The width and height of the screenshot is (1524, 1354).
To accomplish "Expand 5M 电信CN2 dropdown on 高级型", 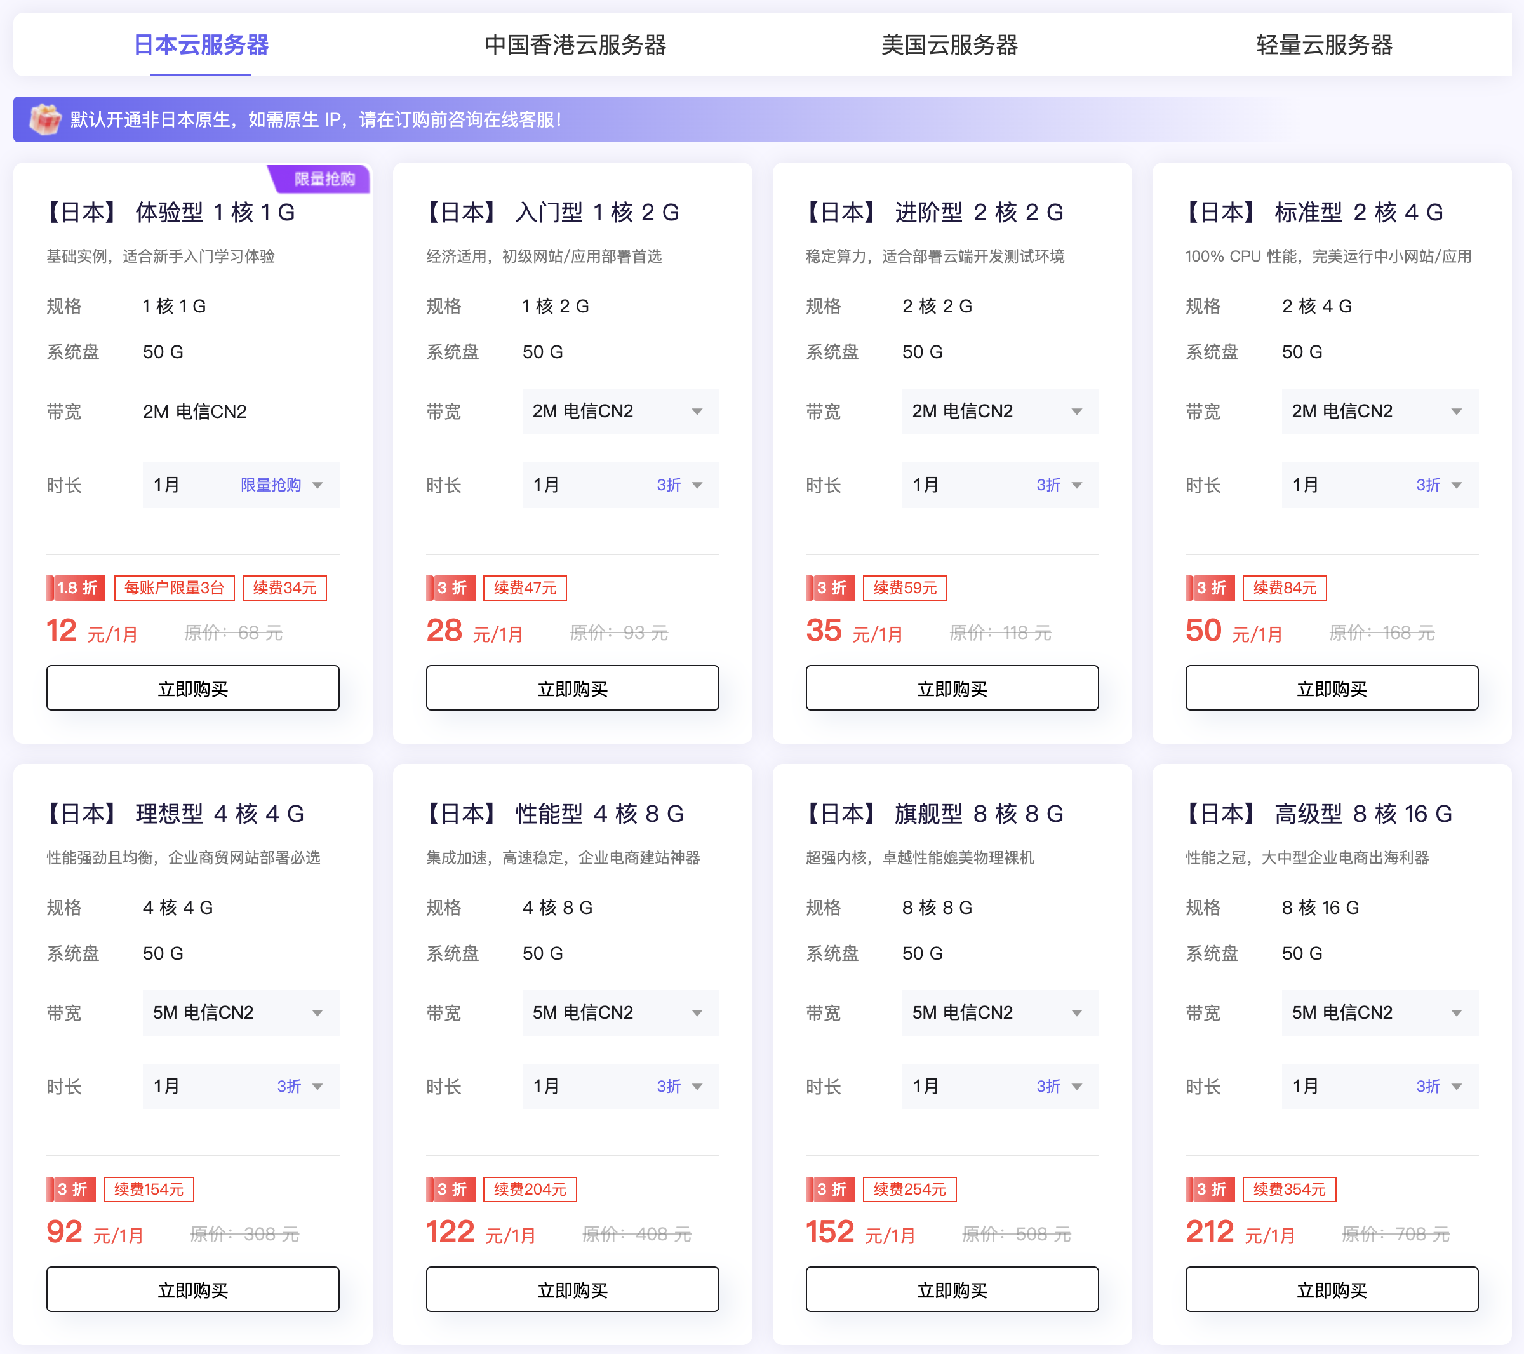I will click(x=1379, y=1012).
